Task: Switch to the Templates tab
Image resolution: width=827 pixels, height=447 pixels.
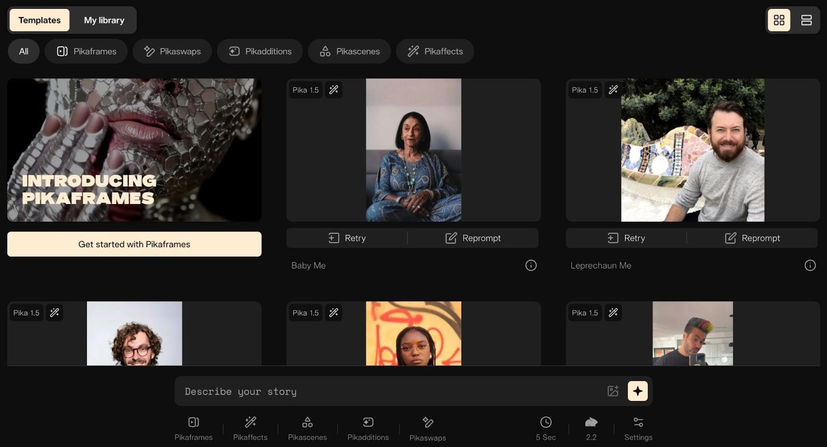Action: pos(39,20)
